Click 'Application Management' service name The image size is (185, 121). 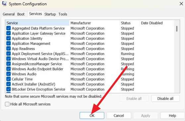[31, 43]
